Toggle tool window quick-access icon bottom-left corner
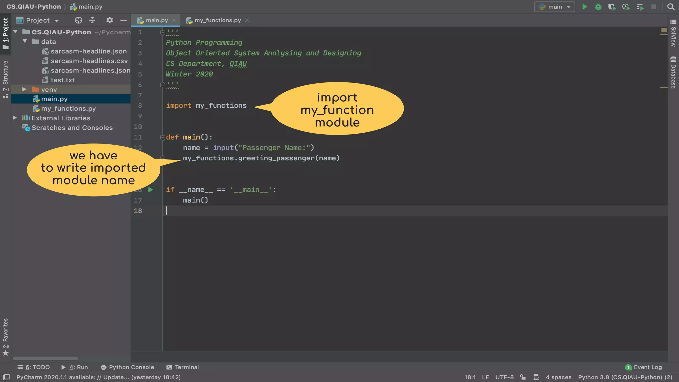679x382 pixels. click(x=6, y=377)
